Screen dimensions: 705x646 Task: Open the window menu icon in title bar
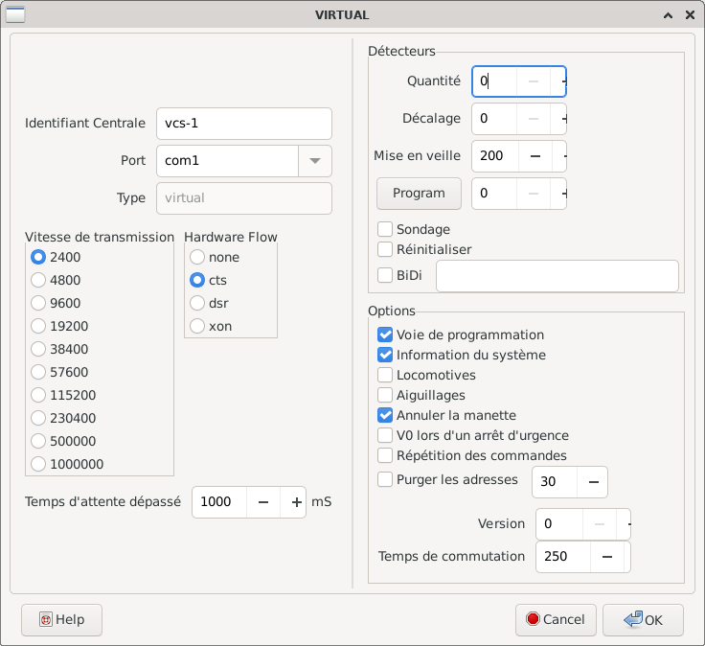(x=16, y=14)
